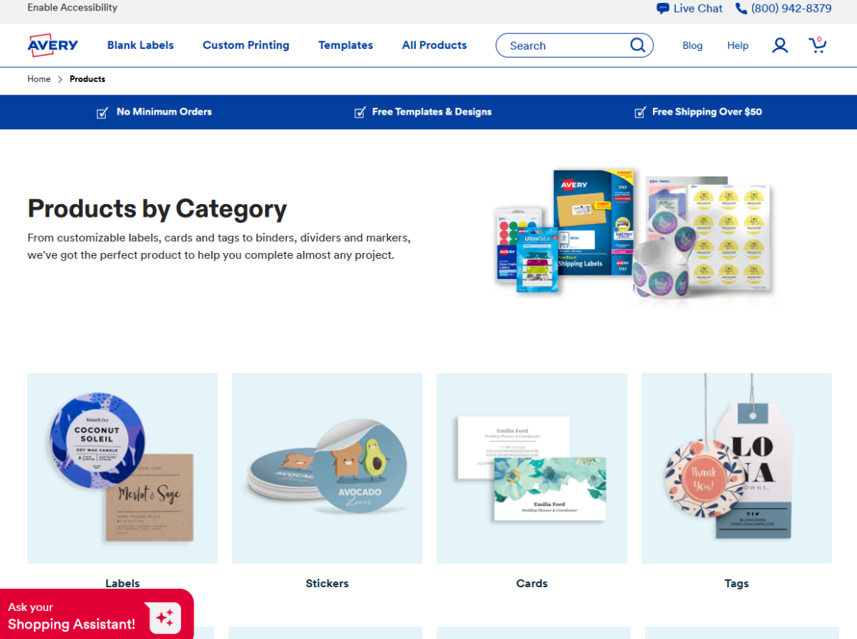Click the phone icon beside the number
This screenshot has height=639, width=857.
[741, 8]
